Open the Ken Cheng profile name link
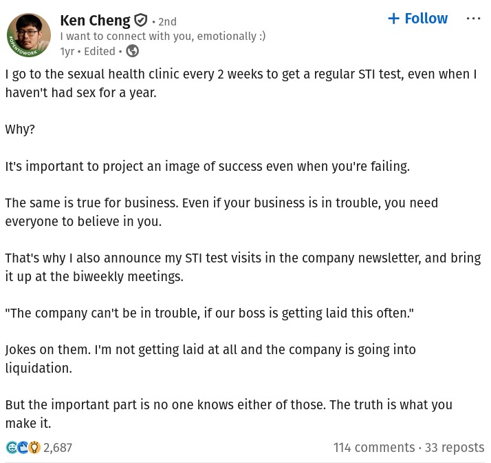Viewport: 491px width, 463px height. click(x=95, y=21)
